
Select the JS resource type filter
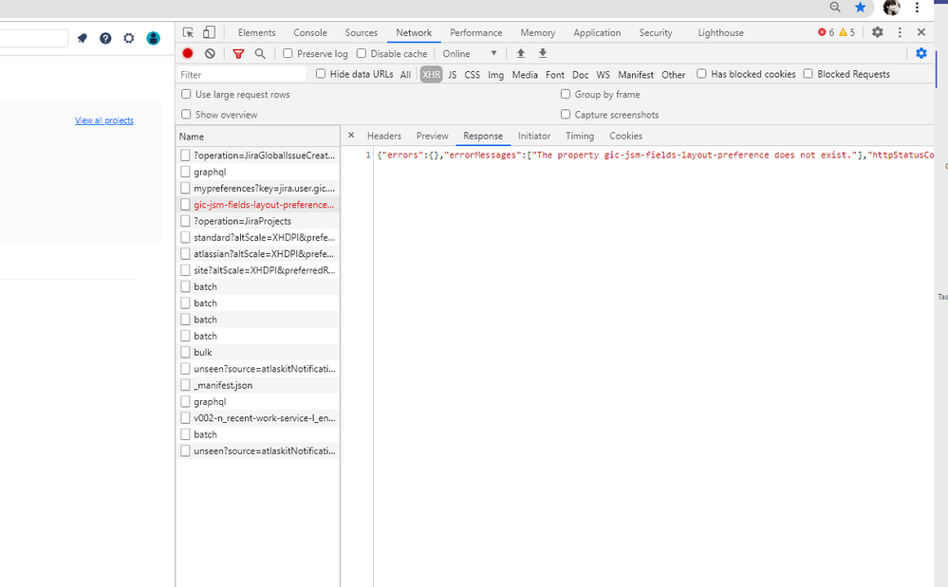452,75
